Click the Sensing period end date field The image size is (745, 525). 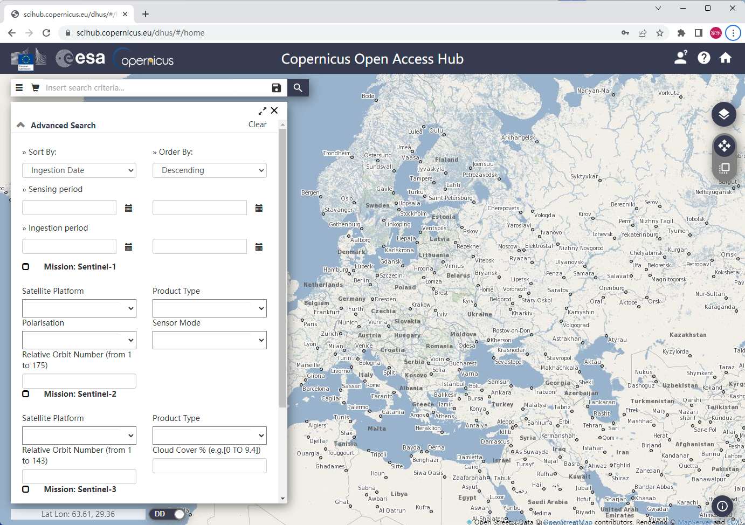coord(199,208)
